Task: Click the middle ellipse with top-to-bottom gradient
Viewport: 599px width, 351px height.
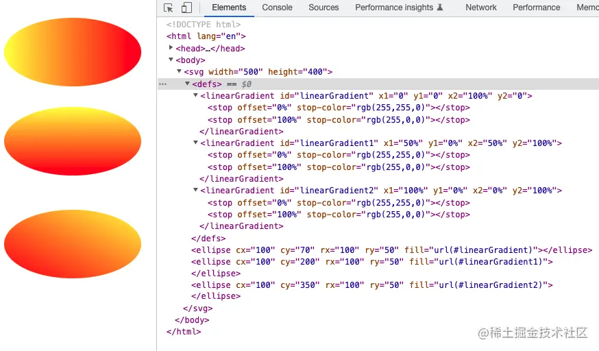Action: pyautogui.click(x=73, y=141)
